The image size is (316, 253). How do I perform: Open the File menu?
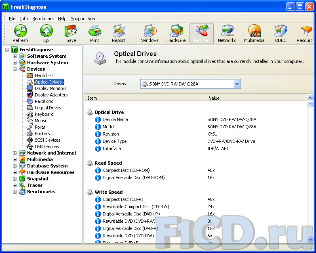12,19
